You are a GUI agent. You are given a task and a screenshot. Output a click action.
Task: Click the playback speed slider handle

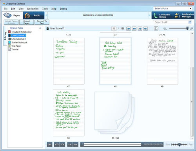click(x=180, y=144)
